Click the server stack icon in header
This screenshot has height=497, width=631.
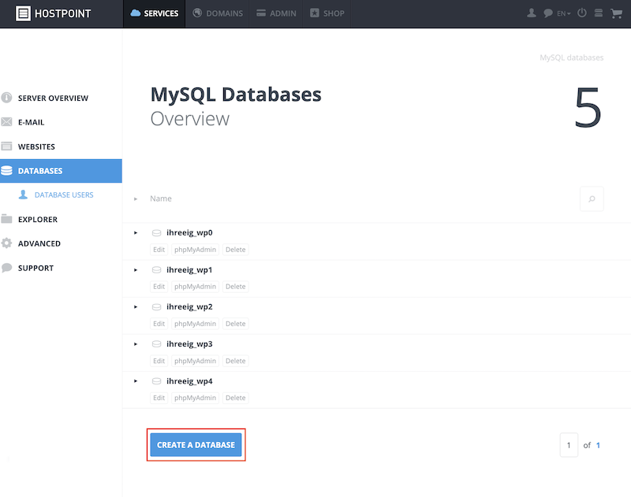pos(599,13)
